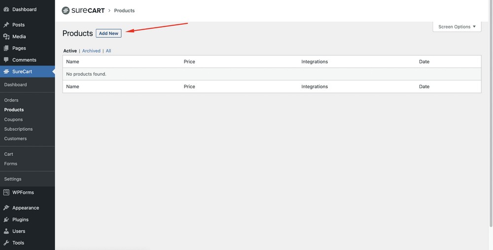Click the Dashboard gauge icon in sidebar
The image size is (493, 250).
(x=6, y=9)
